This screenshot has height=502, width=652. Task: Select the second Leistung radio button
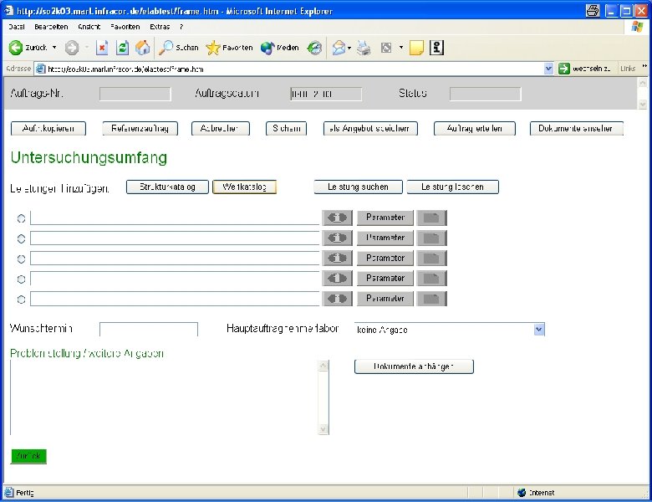21,238
